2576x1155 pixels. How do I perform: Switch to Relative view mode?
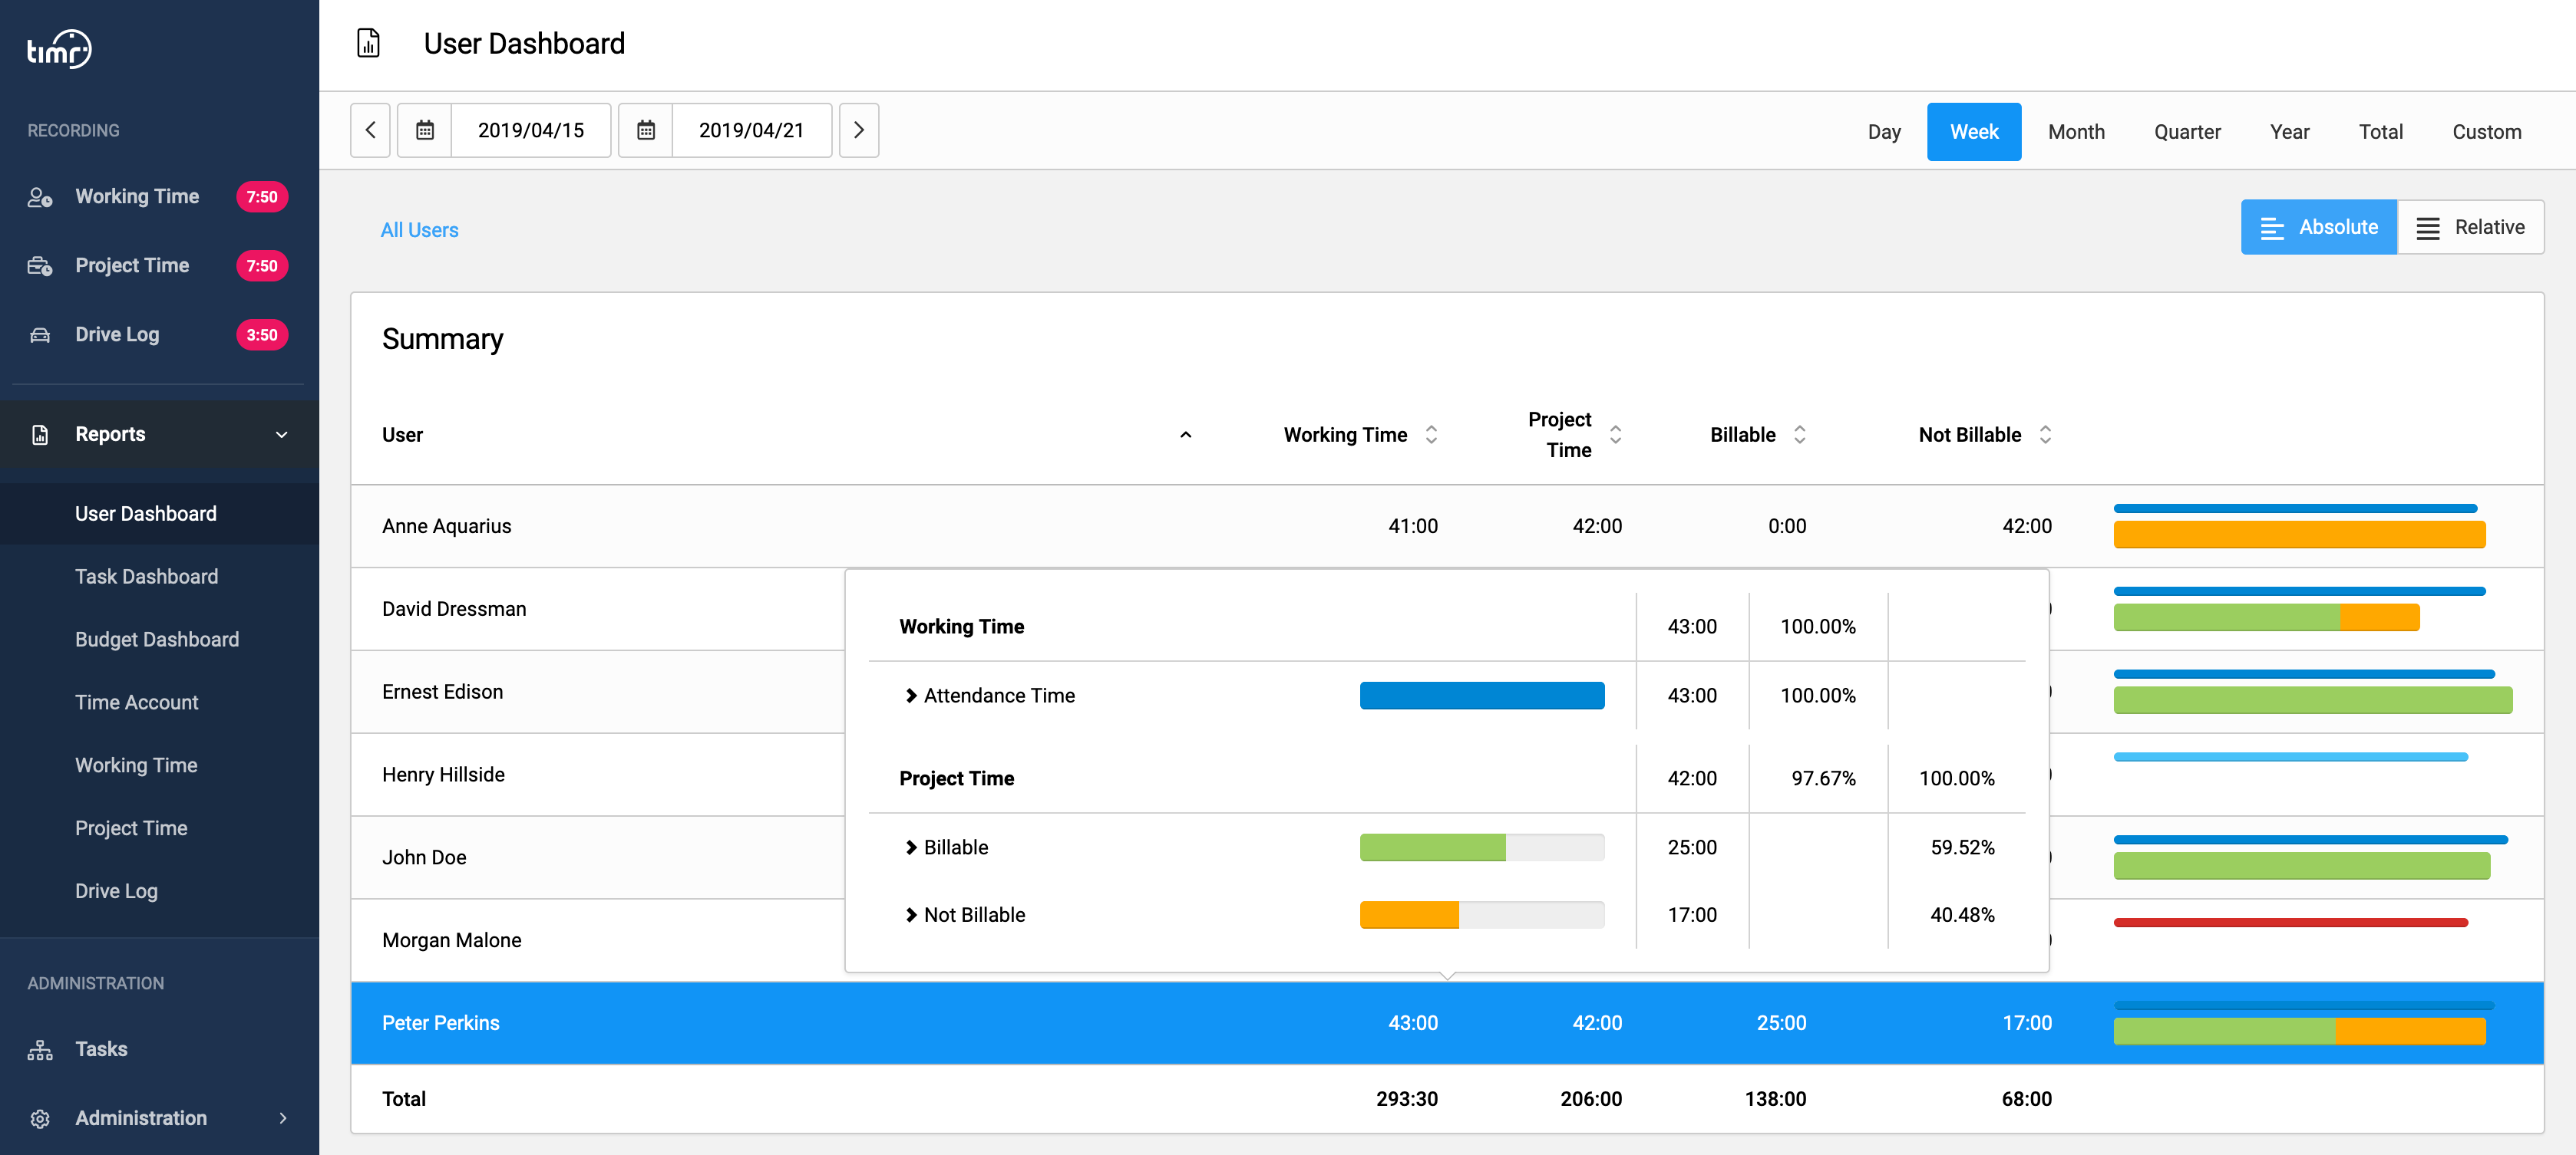[2470, 227]
